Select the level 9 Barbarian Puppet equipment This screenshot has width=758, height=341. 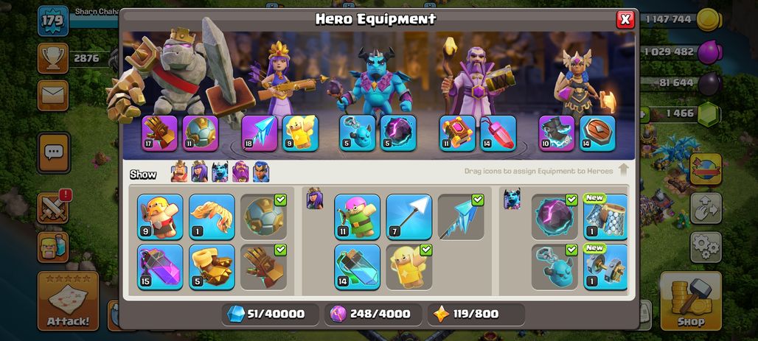pyautogui.click(x=160, y=217)
